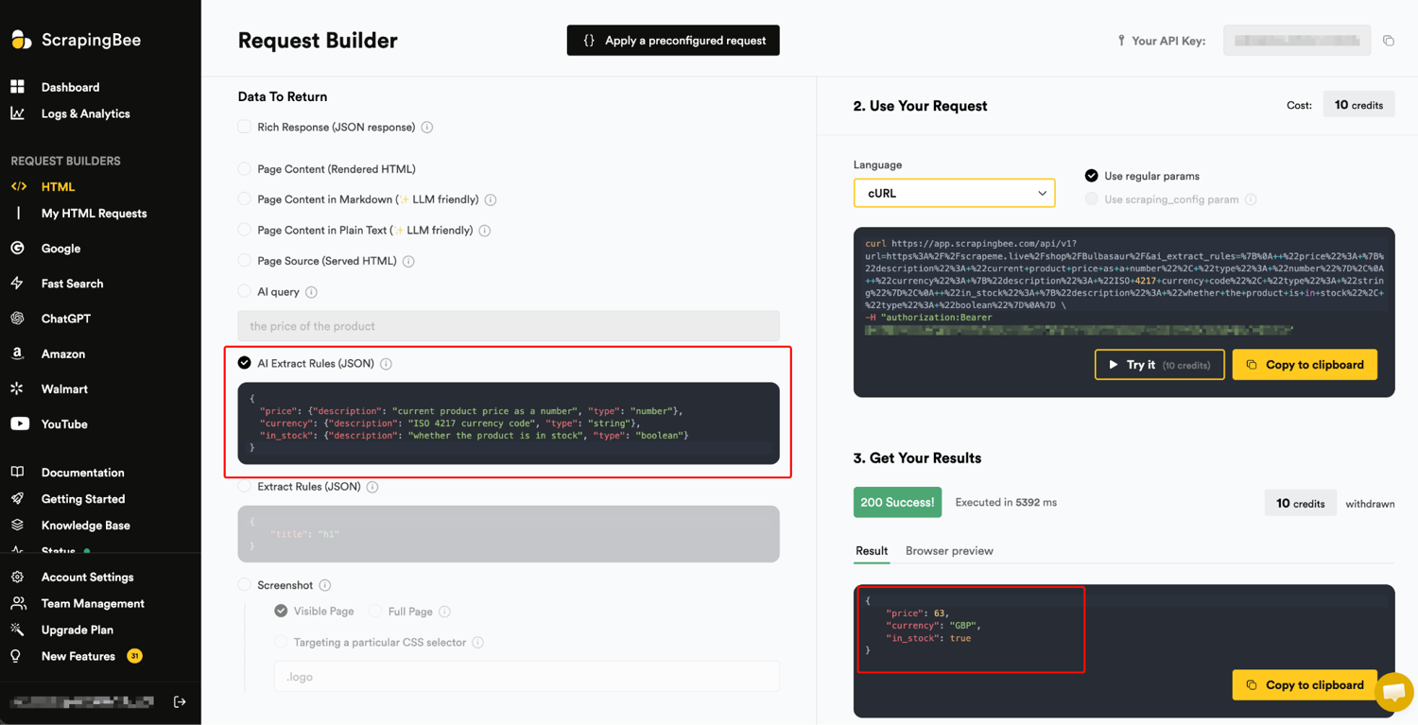Viewport: 1418px width, 725px height.
Task: Open the Dashboard grid icon
Action: [18, 87]
